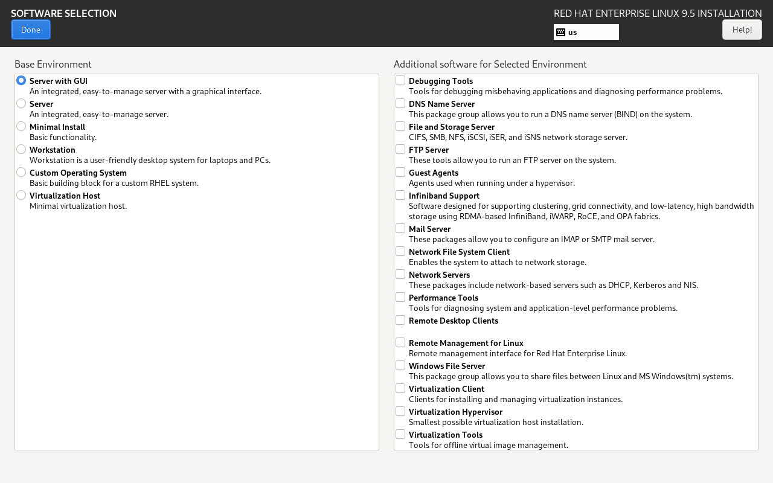This screenshot has height=483, width=773.
Task: Tick Infiniband Support checkbox
Action: tap(400, 195)
